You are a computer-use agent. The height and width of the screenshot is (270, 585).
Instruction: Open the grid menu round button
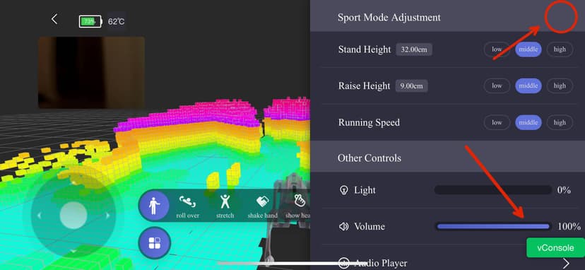(154, 242)
